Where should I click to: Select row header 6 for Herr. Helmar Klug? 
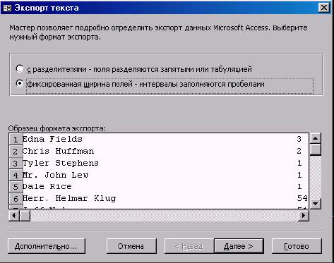click(16, 199)
